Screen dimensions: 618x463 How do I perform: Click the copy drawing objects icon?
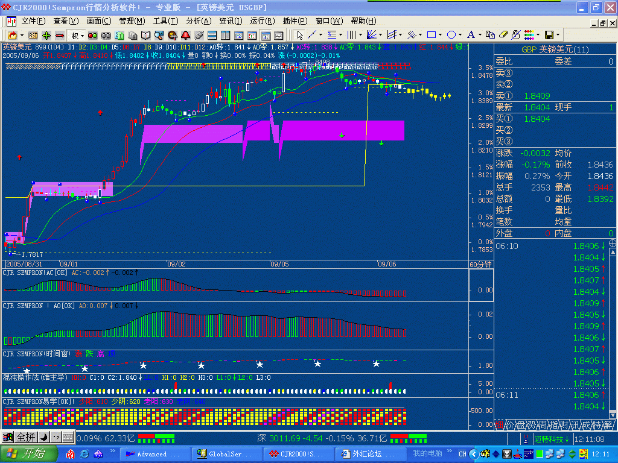click(x=490, y=36)
